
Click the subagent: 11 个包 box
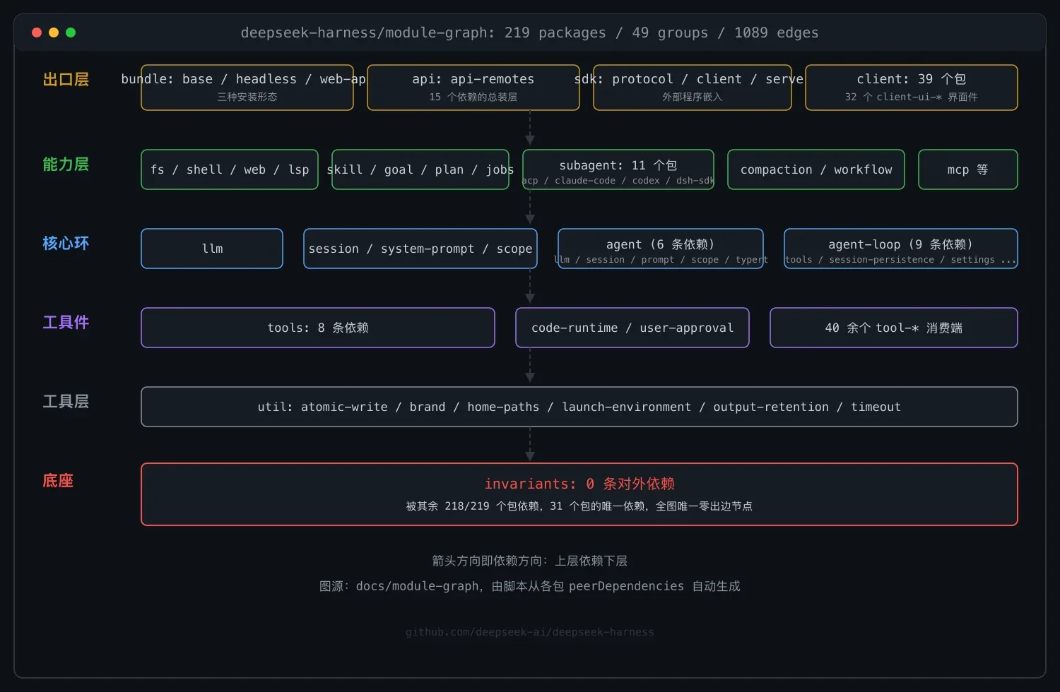[618, 169]
